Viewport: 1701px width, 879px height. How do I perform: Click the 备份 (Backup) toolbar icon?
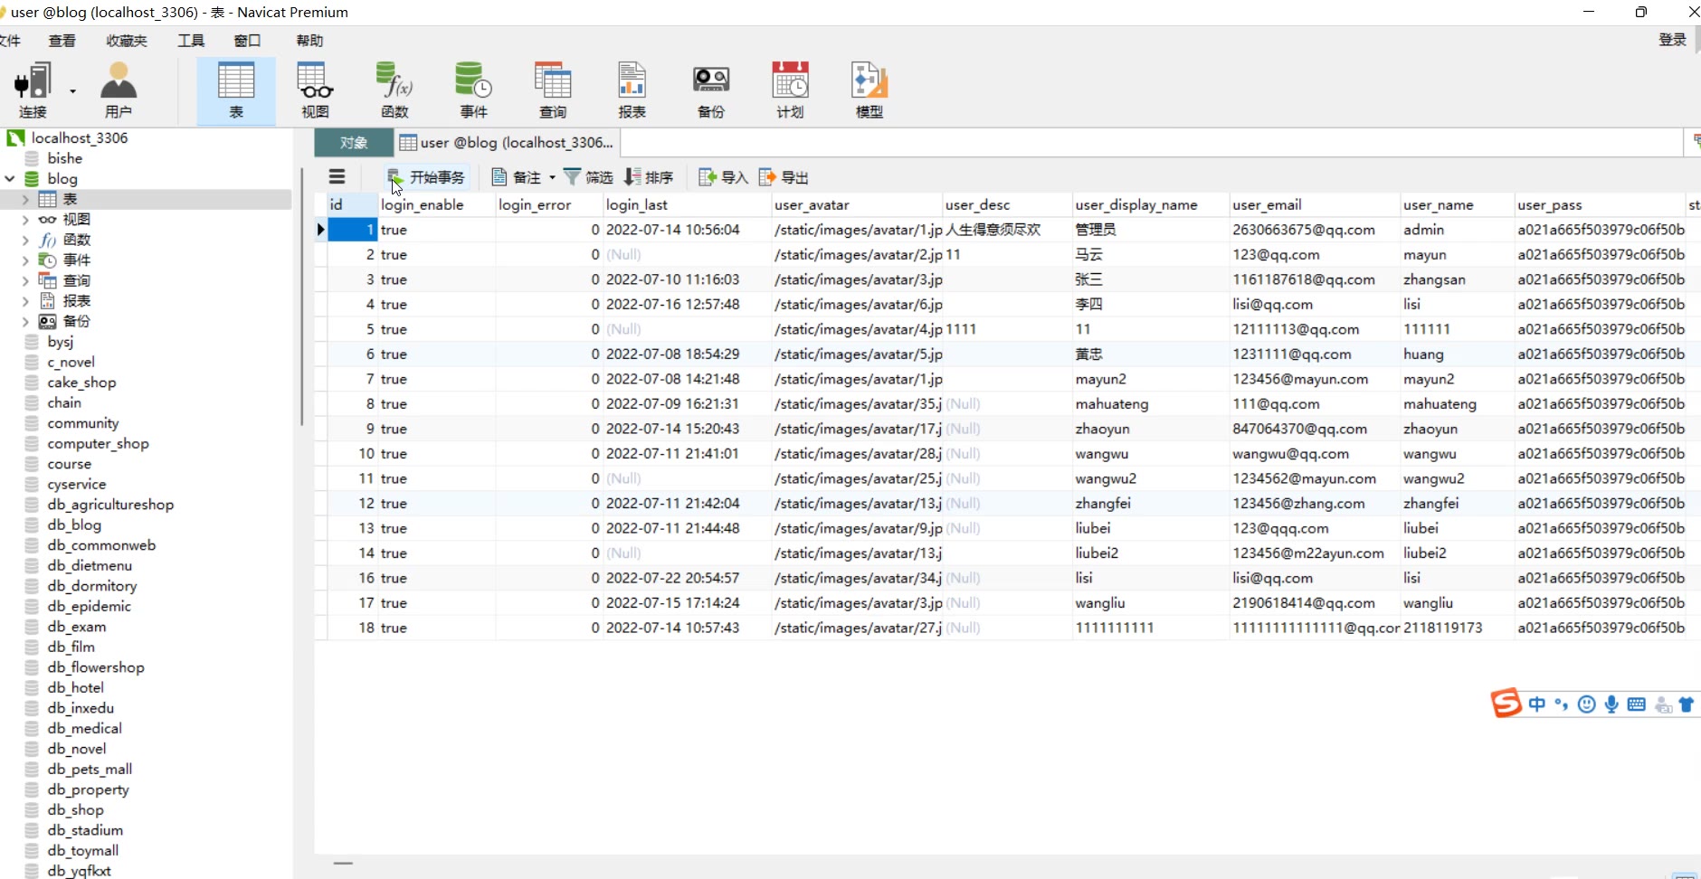(711, 90)
